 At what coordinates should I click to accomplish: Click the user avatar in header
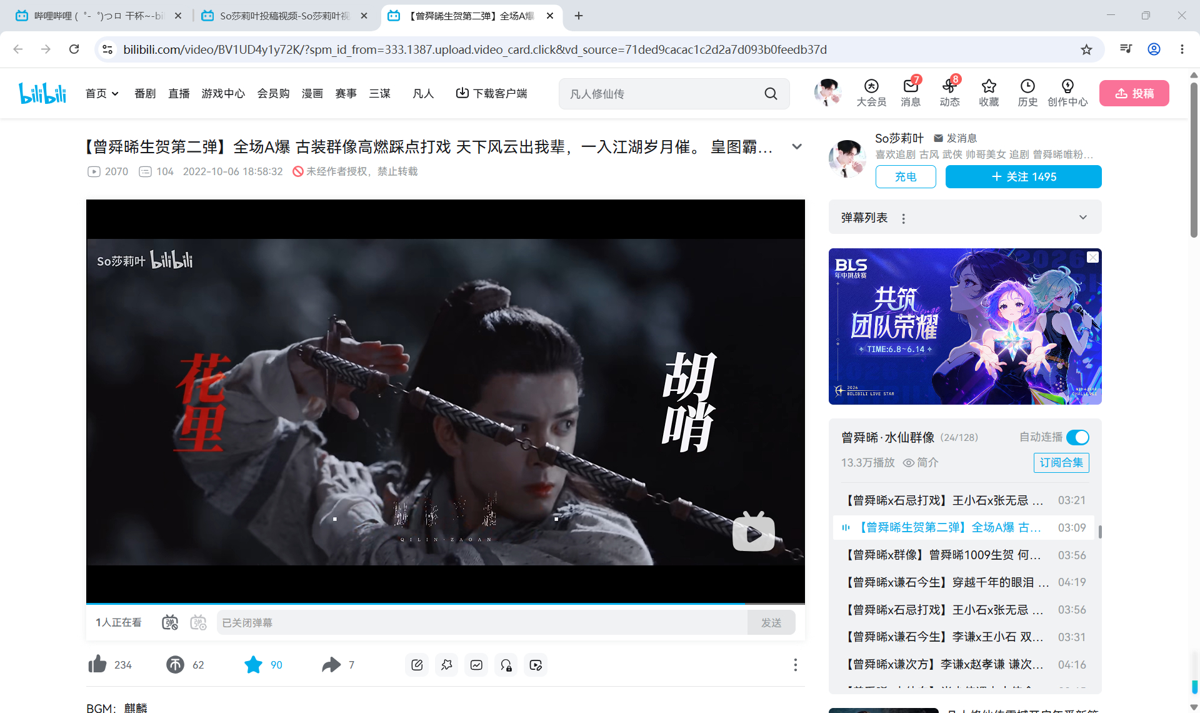[x=829, y=93]
